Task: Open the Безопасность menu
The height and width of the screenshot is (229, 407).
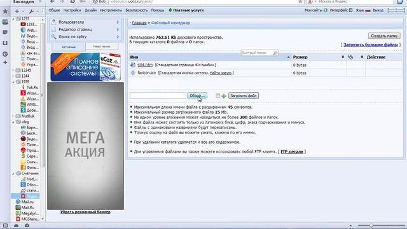Action: click(137, 10)
